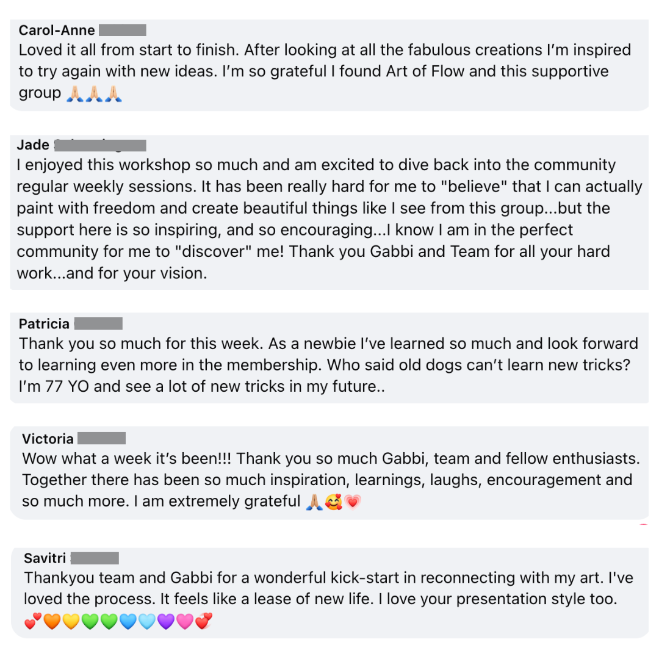Click the purple heart emoji
Image resolution: width=659 pixels, height=659 pixels.
coord(166,621)
